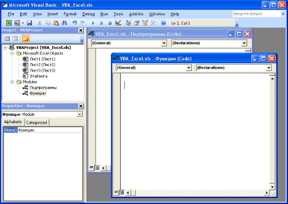The image size is (288, 204).
Task: Open (General) dropdown in Подпрограммы window
Action: pos(164,43)
